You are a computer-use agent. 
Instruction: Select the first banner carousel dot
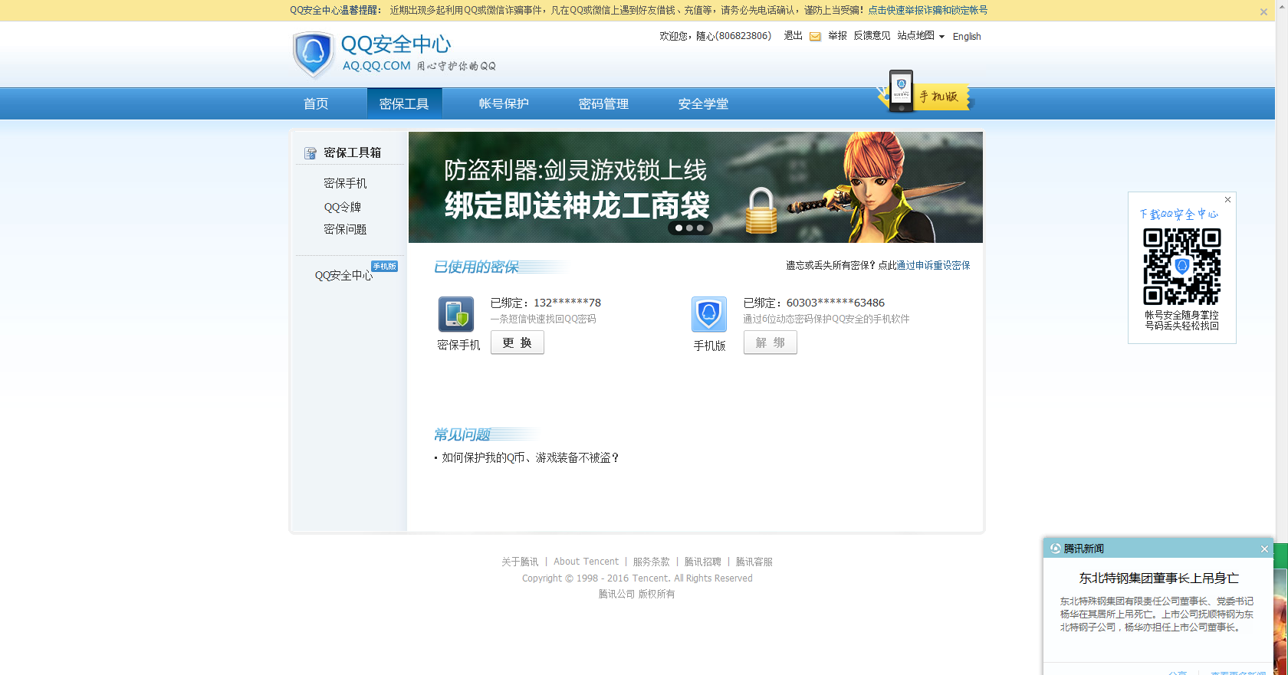click(678, 228)
